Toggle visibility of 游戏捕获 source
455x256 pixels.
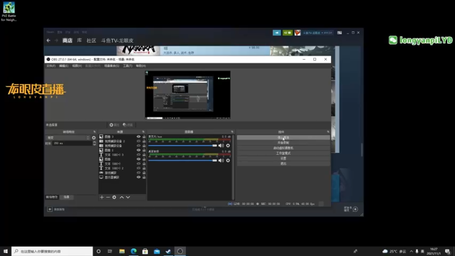point(138,173)
